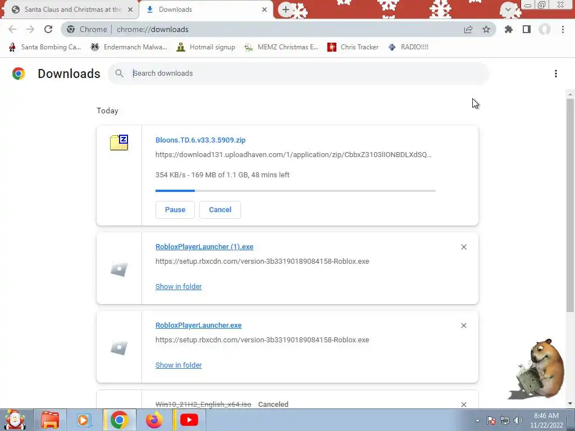The width and height of the screenshot is (575, 431).
Task: Remove RobloxPlayerLauncher (1).exe from list
Action: 463,247
